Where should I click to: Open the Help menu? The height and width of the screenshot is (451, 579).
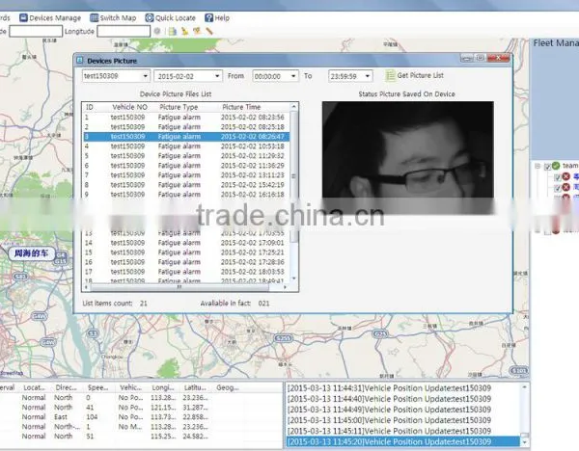pyautogui.click(x=217, y=17)
